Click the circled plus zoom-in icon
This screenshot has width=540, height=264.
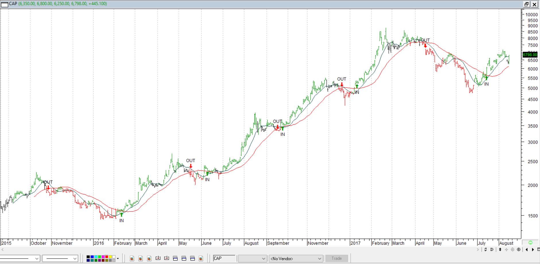[x=518, y=249]
